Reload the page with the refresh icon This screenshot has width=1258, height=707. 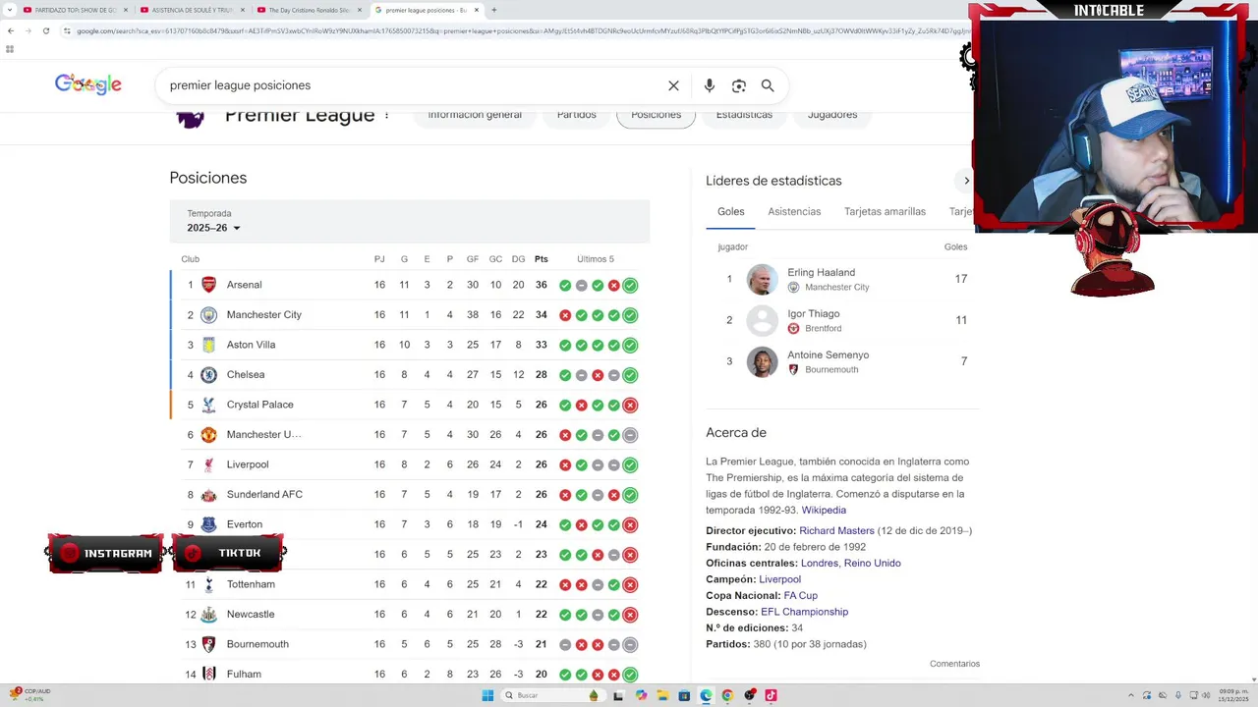click(x=46, y=30)
